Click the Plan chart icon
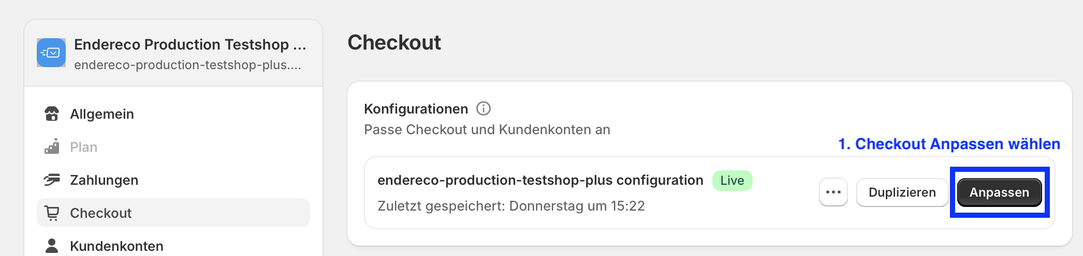 click(x=52, y=147)
